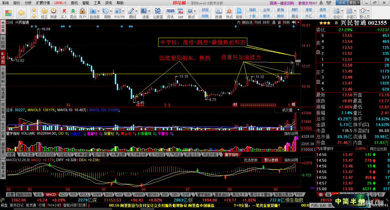Select the 主力买卖 tab
Screen dimensions: 390x210
pyautogui.click(x=26, y=155)
